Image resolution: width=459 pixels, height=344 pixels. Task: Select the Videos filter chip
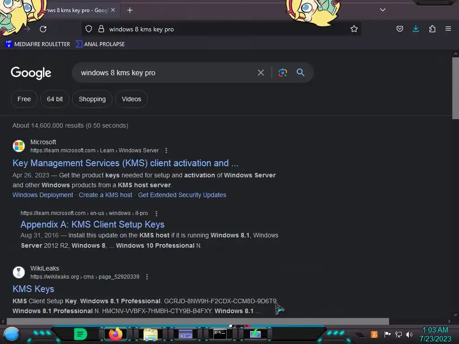tap(131, 99)
